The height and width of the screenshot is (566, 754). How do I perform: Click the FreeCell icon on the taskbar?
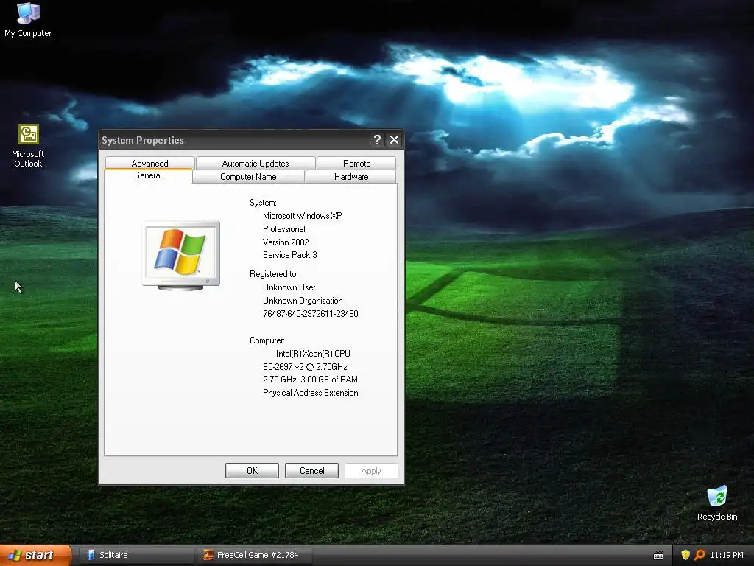[x=208, y=555]
